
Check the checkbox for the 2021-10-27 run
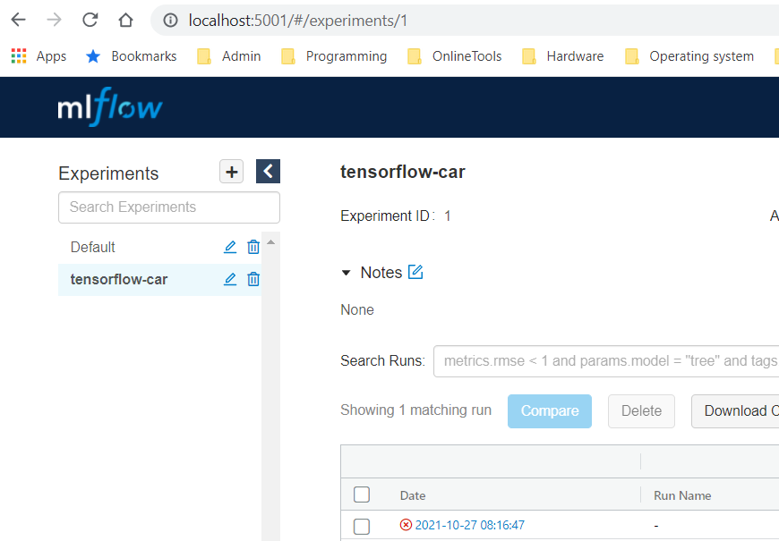coord(362,525)
